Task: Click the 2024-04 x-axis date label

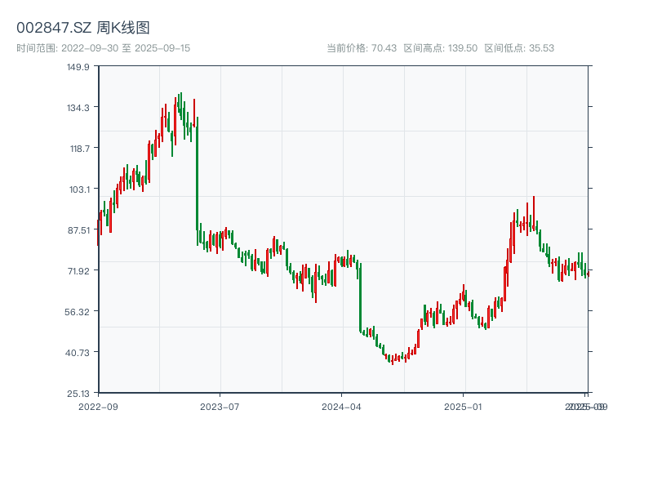Action: (342, 406)
